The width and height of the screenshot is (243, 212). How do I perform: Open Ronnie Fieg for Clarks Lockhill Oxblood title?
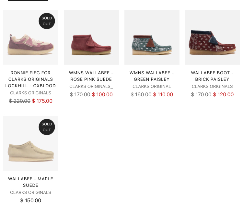tap(31, 79)
